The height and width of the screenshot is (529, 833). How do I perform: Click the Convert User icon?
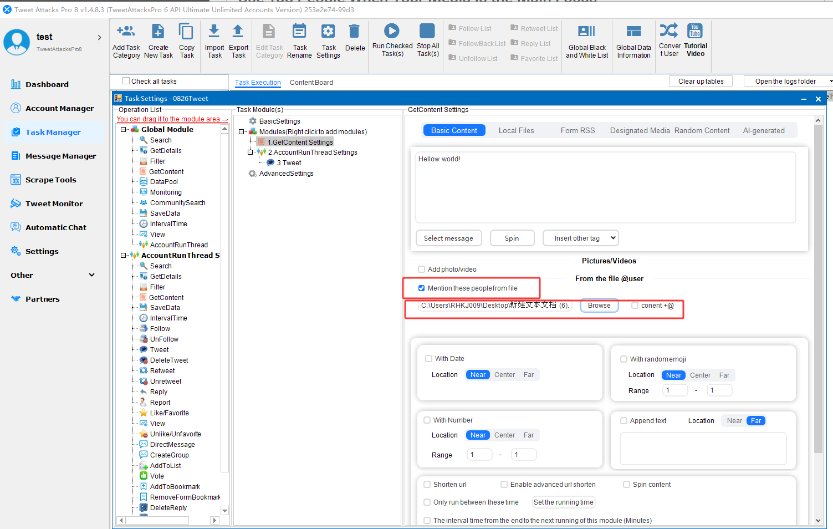click(669, 30)
